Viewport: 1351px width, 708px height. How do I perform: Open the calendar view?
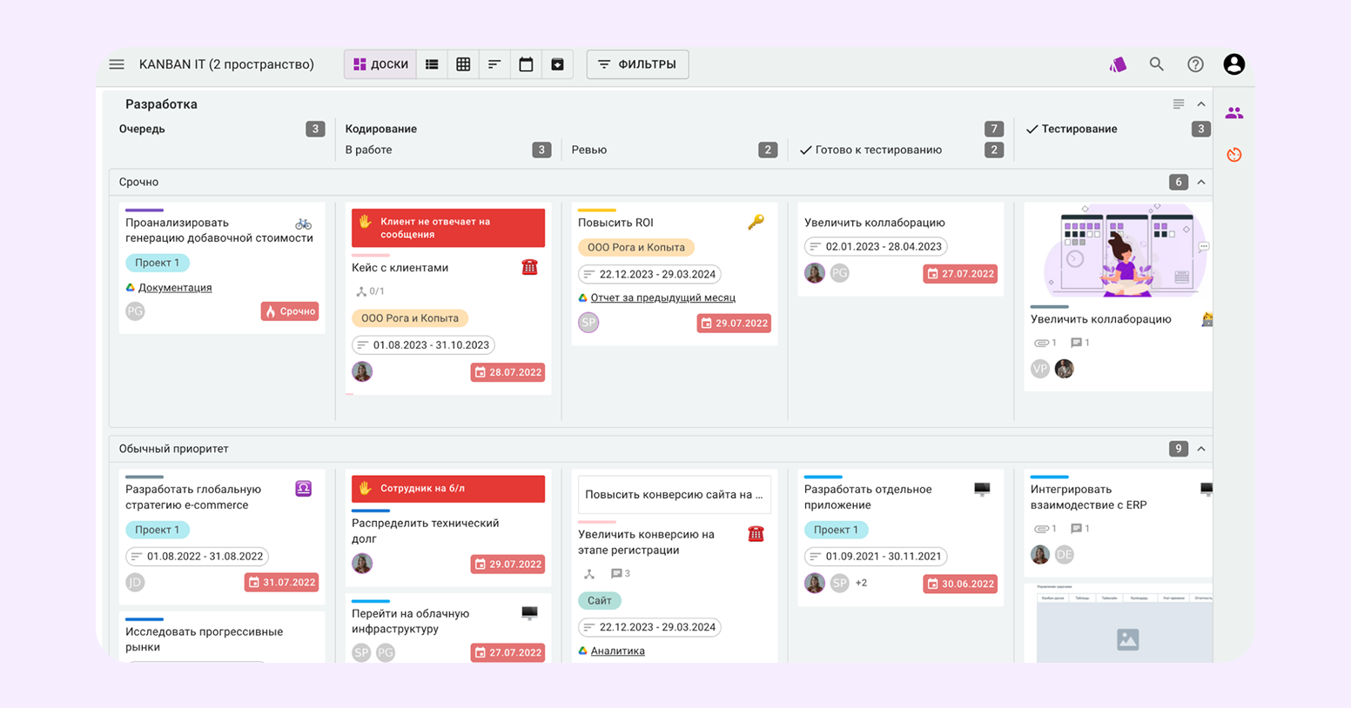point(526,64)
